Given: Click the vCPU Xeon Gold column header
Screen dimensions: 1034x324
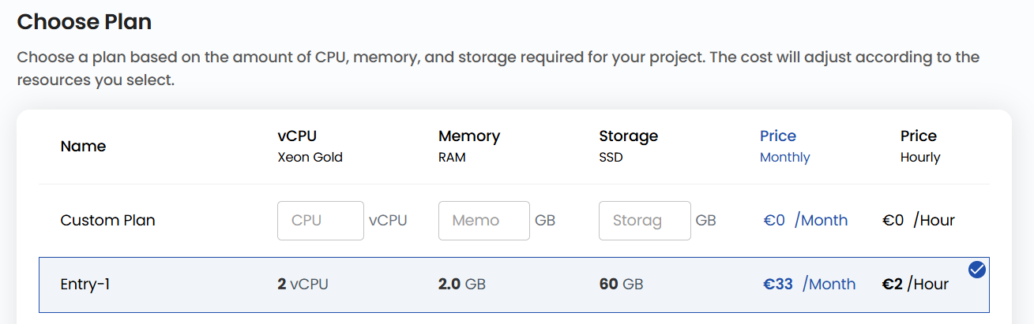Looking at the screenshot, I should click(x=310, y=146).
